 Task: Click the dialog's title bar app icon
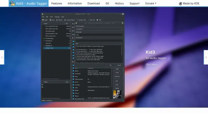pos(76,23)
